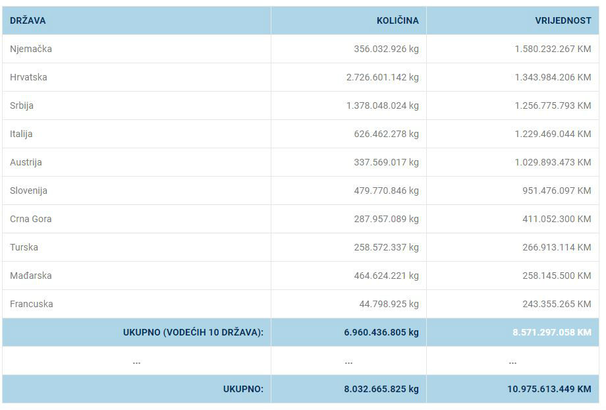Click the ellipsis in the country column

pyautogui.click(x=136, y=361)
